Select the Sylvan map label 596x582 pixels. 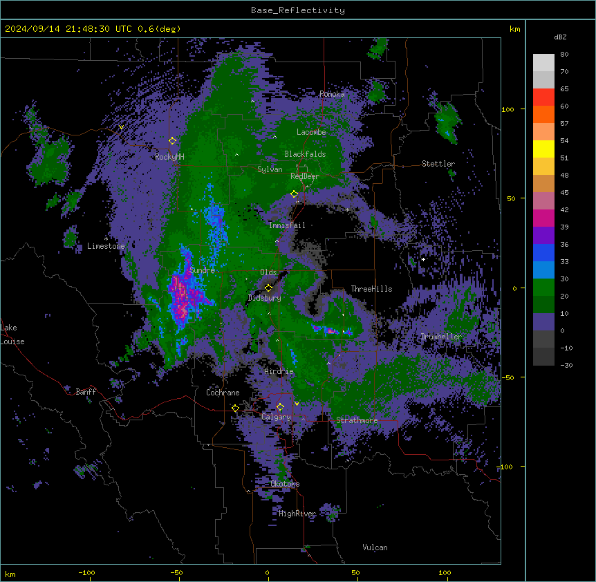(270, 169)
